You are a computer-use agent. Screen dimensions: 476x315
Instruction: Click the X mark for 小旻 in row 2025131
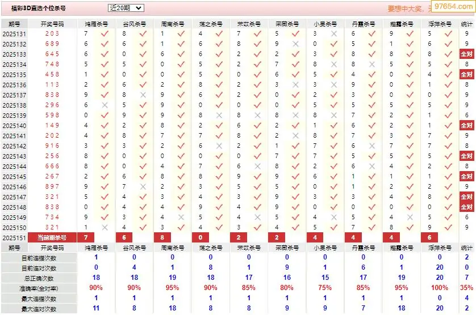(x=334, y=33)
